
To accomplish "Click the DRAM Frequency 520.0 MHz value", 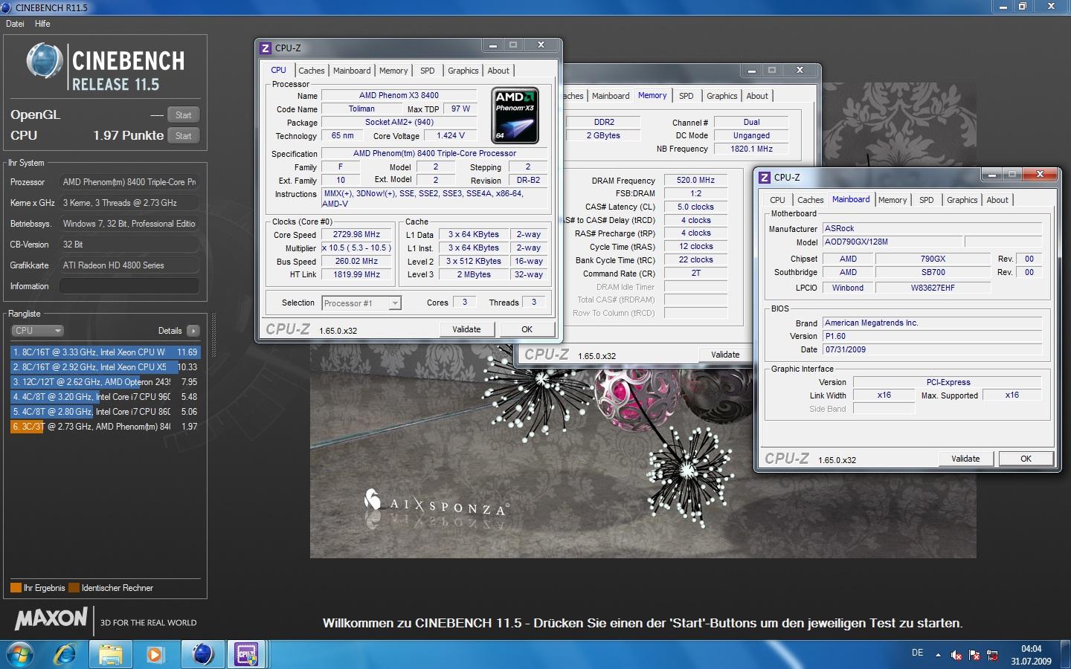I will [x=695, y=180].
